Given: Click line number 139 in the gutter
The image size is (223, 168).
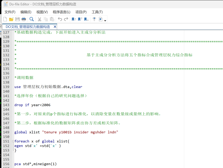Looking at the screenshot, I should [6, 87].
